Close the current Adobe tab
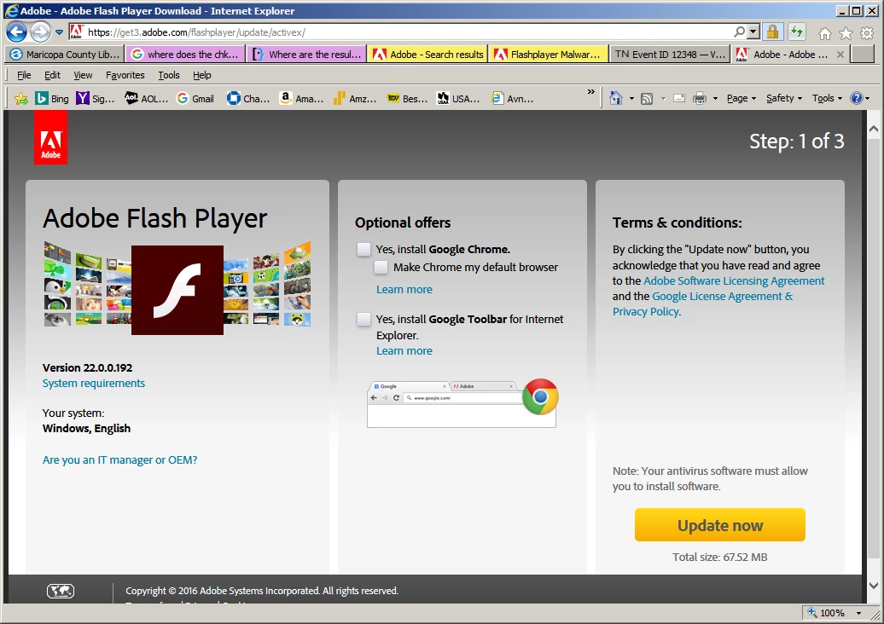The width and height of the screenshot is (884, 624). 840,55
